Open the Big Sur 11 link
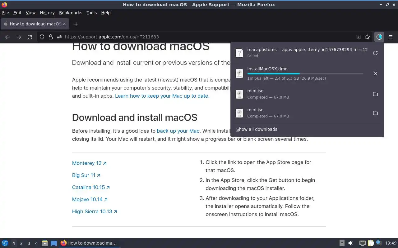Image resolution: width=398 pixels, height=248 pixels. click(86, 175)
